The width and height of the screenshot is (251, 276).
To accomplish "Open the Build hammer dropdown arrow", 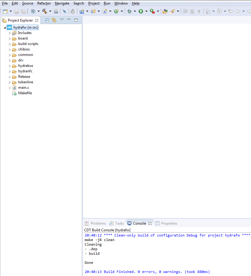I will click(x=50, y=11).
